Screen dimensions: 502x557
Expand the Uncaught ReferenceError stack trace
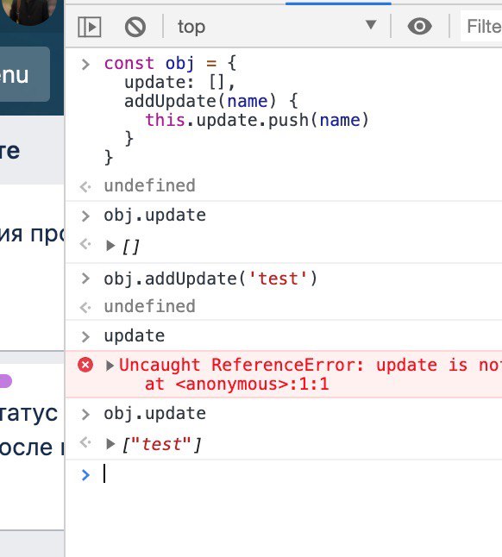pos(110,366)
